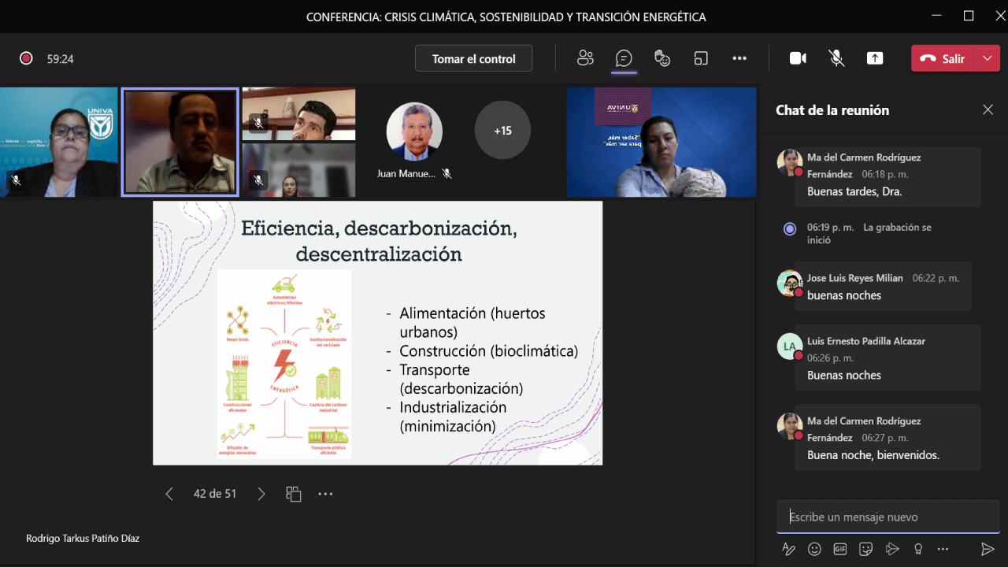The width and height of the screenshot is (1008, 567).
Task: Click the praise badge icon
Action: [918, 549]
